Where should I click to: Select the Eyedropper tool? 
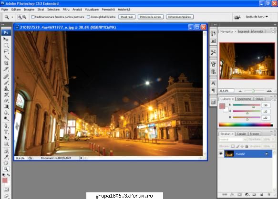pos(6,157)
